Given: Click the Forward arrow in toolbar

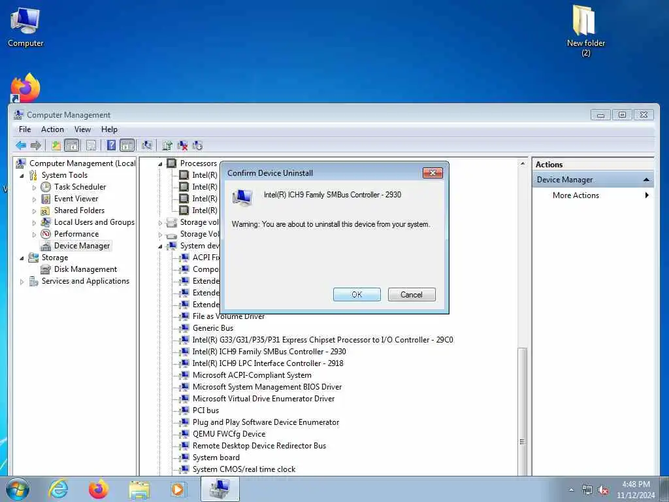Looking at the screenshot, I should [36, 146].
